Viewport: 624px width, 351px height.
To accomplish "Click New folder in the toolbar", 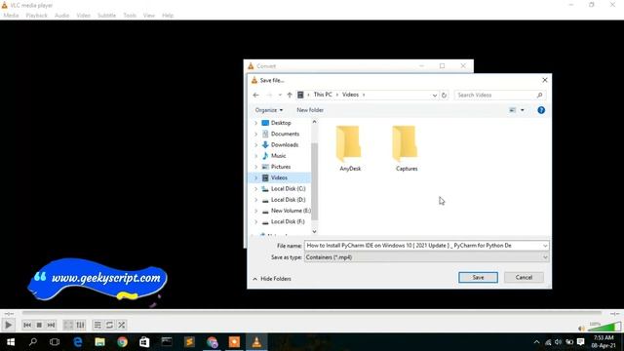I will click(x=310, y=110).
